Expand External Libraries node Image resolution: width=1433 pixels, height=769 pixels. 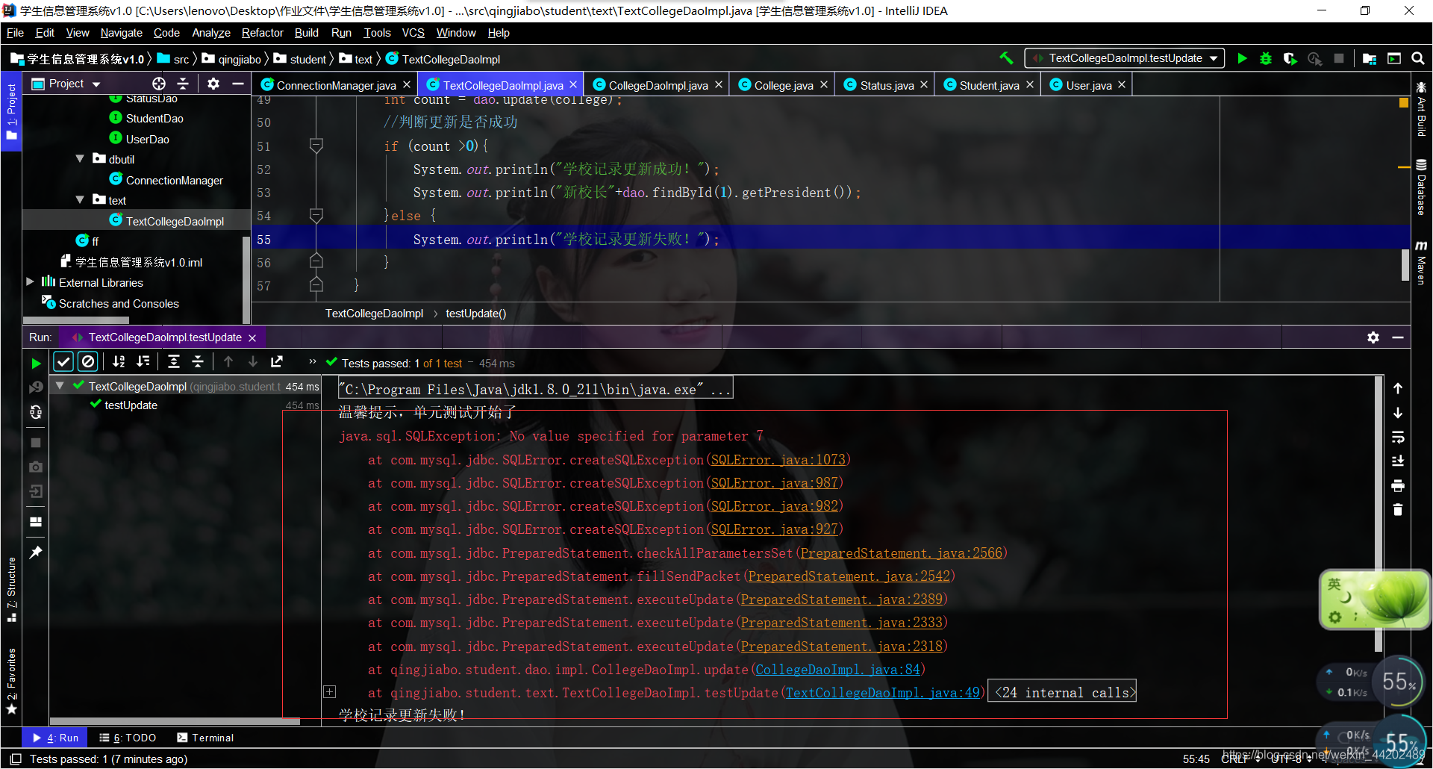30,282
